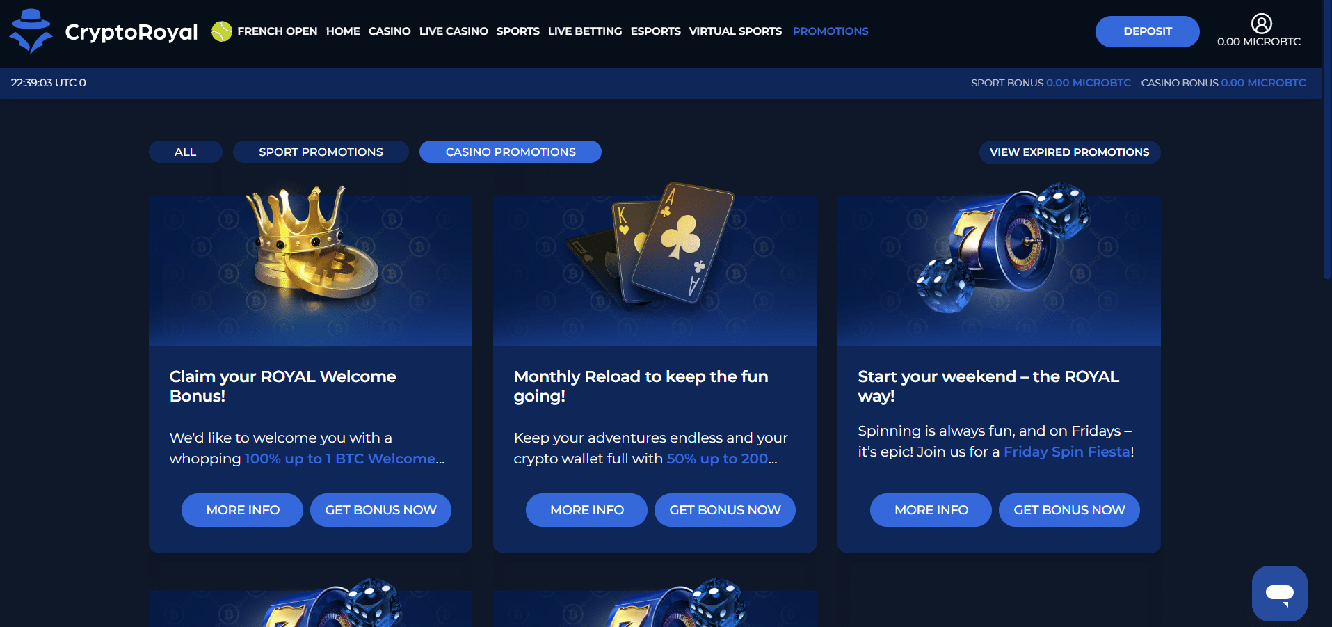Open the Live Casino menu item
The width and height of the screenshot is (1332, 627).
tap(454, 31)
